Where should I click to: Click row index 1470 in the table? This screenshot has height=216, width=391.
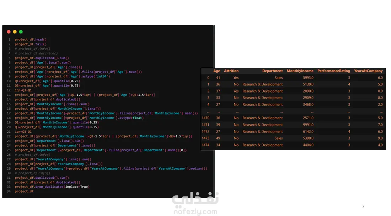click(205, 118)
